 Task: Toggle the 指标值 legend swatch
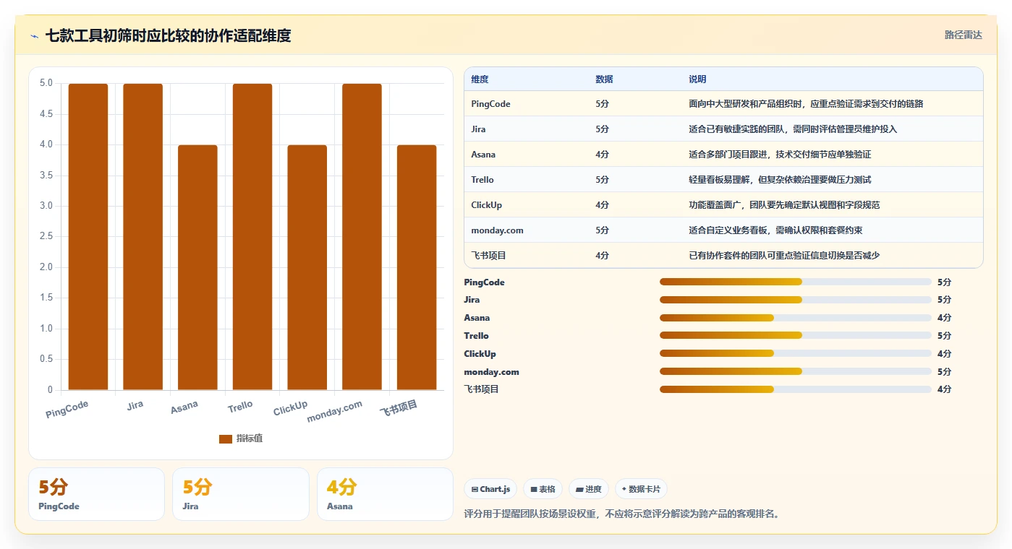pyautogui.click(x=226, y=438)
